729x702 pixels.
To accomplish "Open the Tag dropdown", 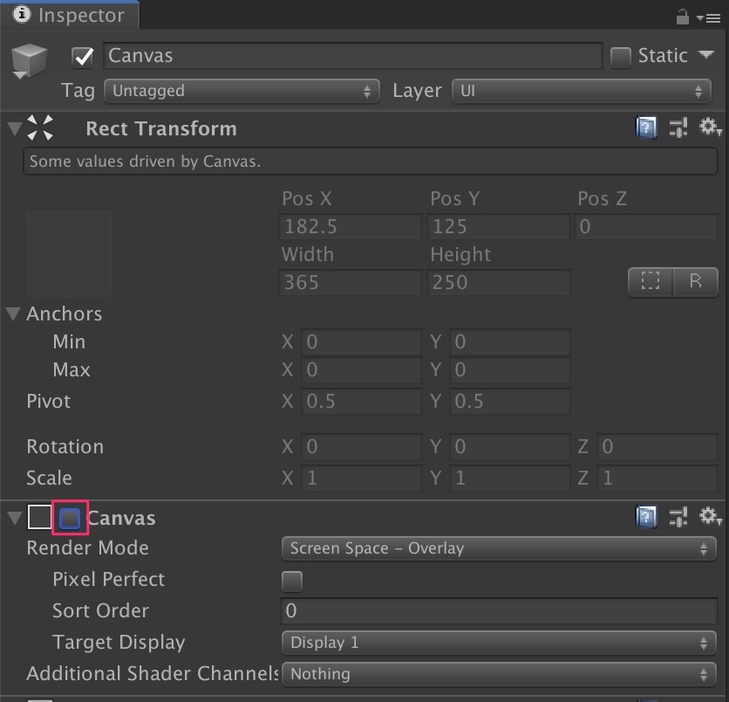I will [x=242, y=91].
